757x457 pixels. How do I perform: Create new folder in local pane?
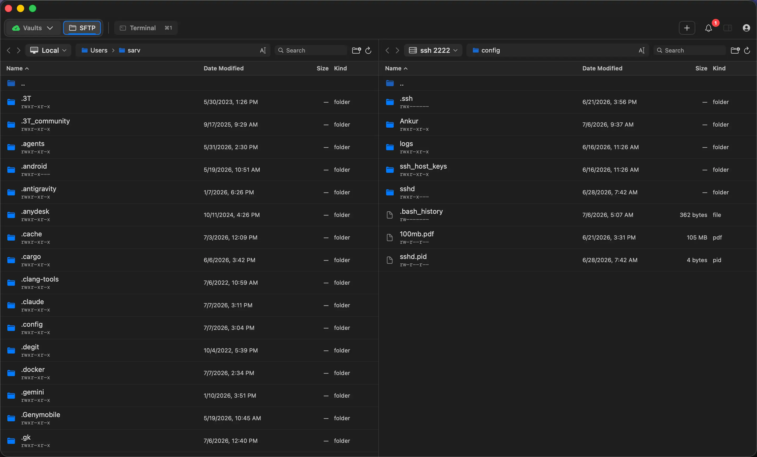click(356, 50)
